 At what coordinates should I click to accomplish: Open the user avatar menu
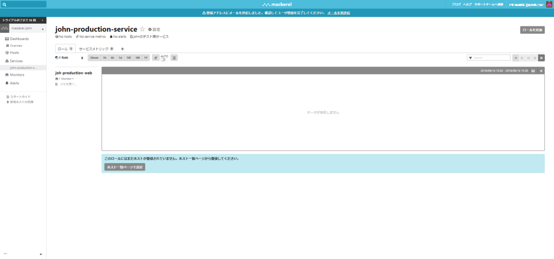549,4
